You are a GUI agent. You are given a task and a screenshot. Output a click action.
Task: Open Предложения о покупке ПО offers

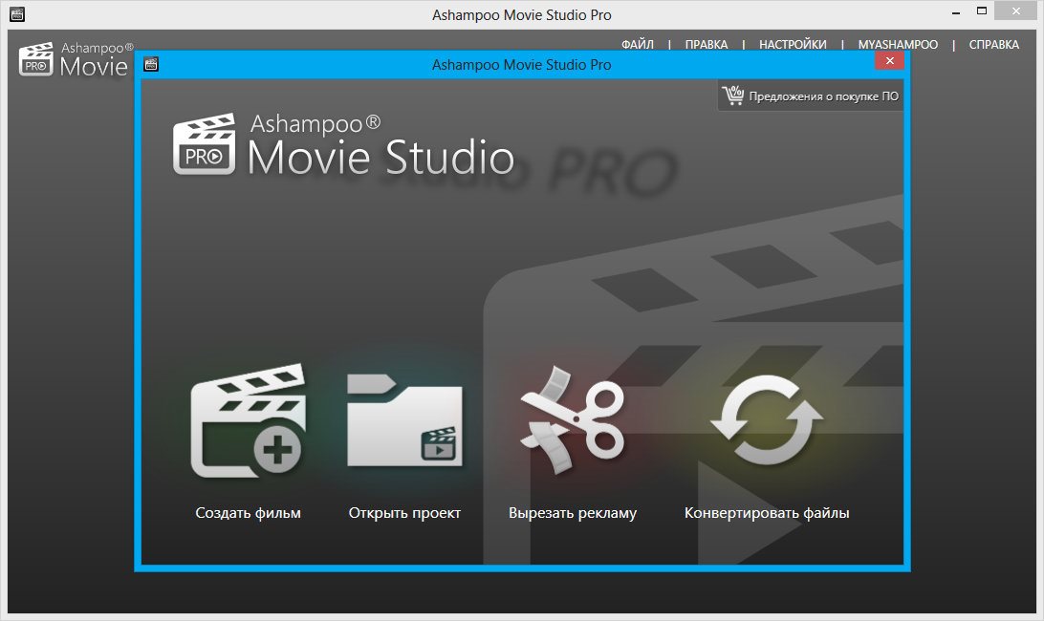tap(811, 96)
